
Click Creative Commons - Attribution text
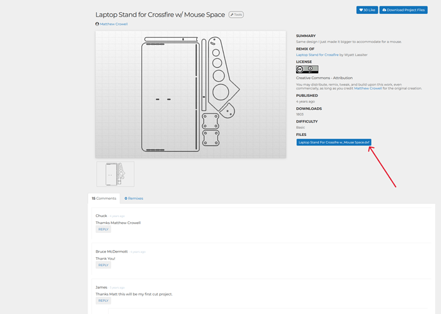(324, 78)
